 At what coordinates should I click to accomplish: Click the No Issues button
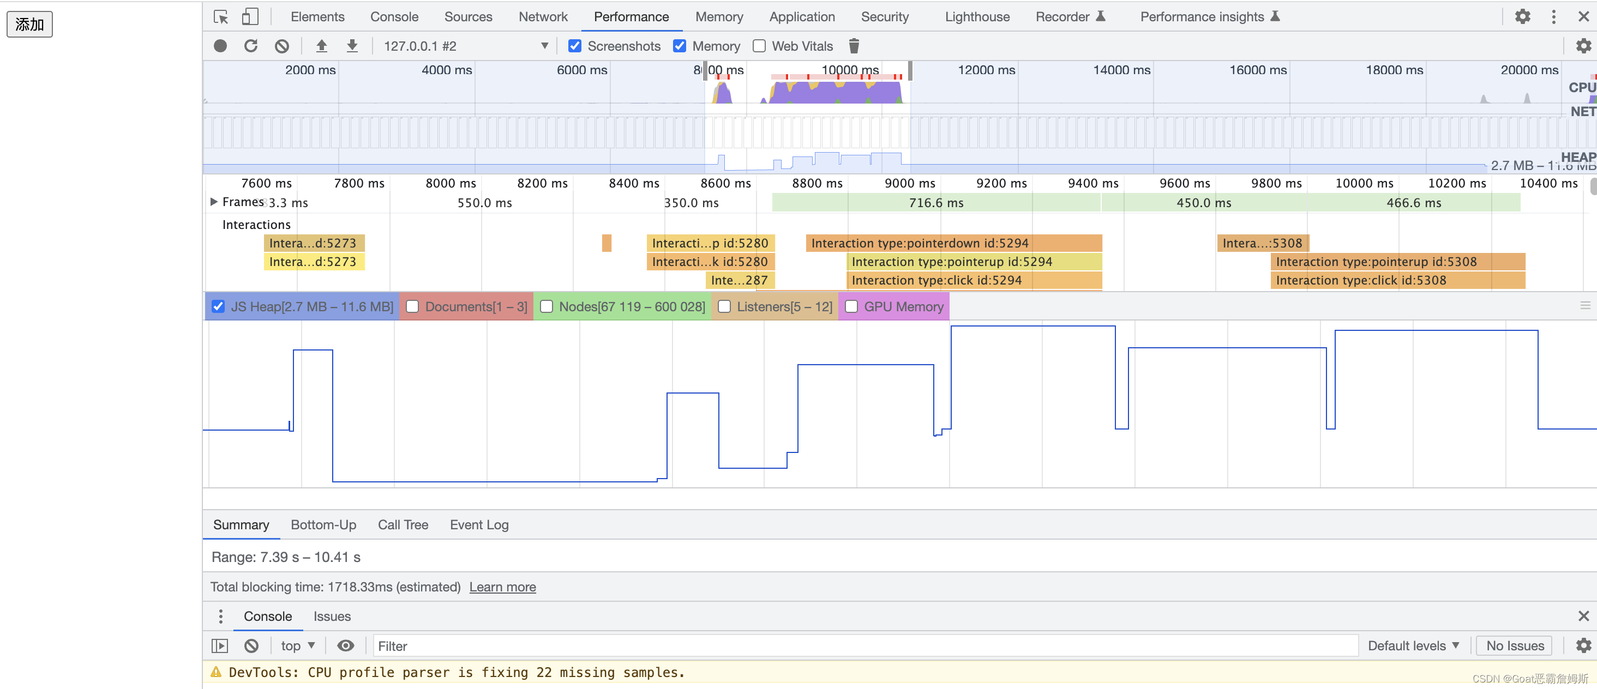1515,645
